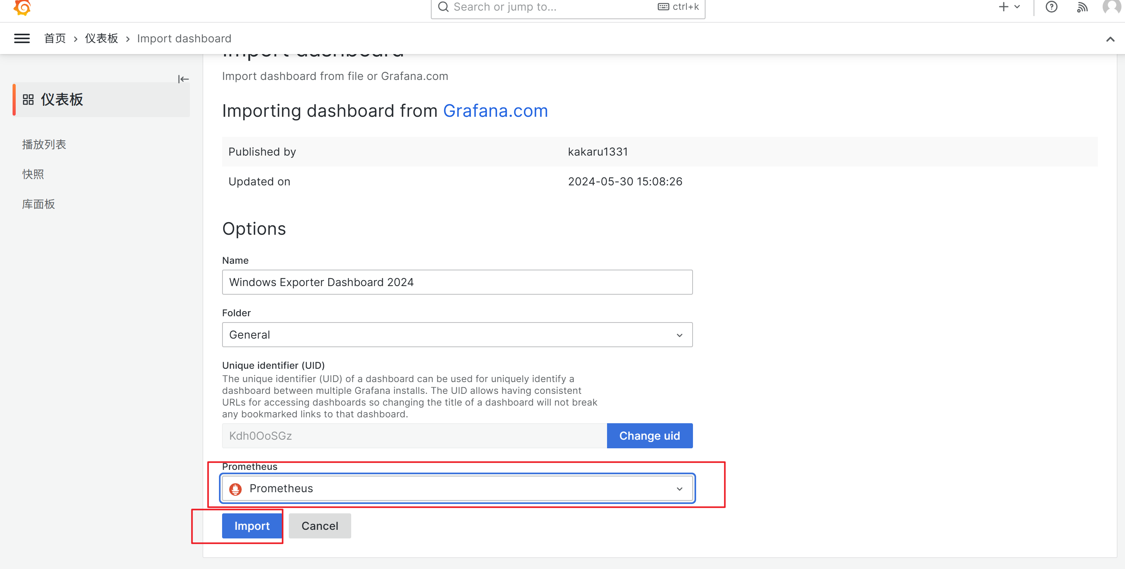Screen dimensions: 1125x569
Task: Expand the plus menu dropdown arrow
Action: coord(1017,7)
